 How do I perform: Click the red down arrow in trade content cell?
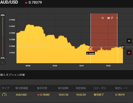pos(39,95)
